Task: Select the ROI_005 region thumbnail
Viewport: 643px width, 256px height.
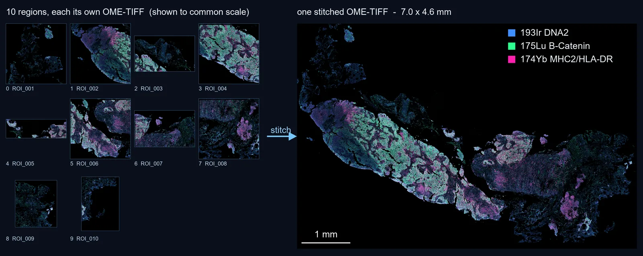Action: tap(36, 129)
